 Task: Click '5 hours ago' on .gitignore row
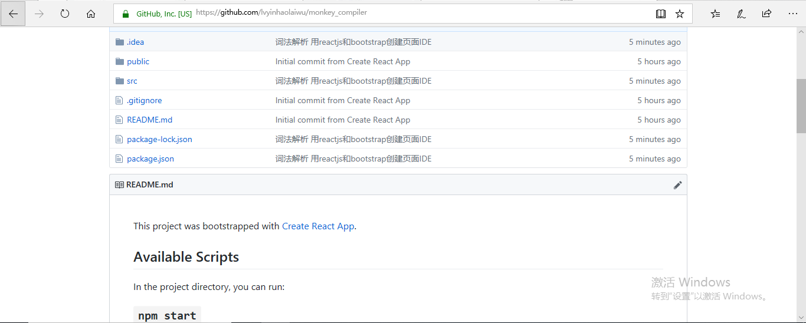coord(659,100)
